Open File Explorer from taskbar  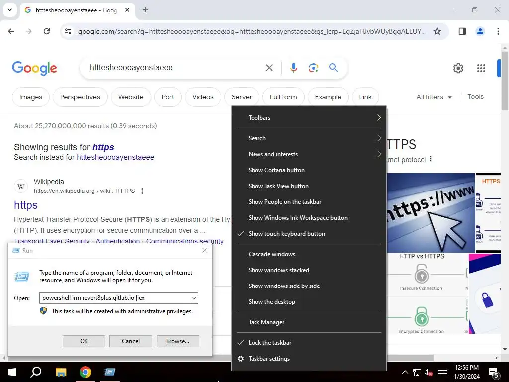[x=61, y=372]
